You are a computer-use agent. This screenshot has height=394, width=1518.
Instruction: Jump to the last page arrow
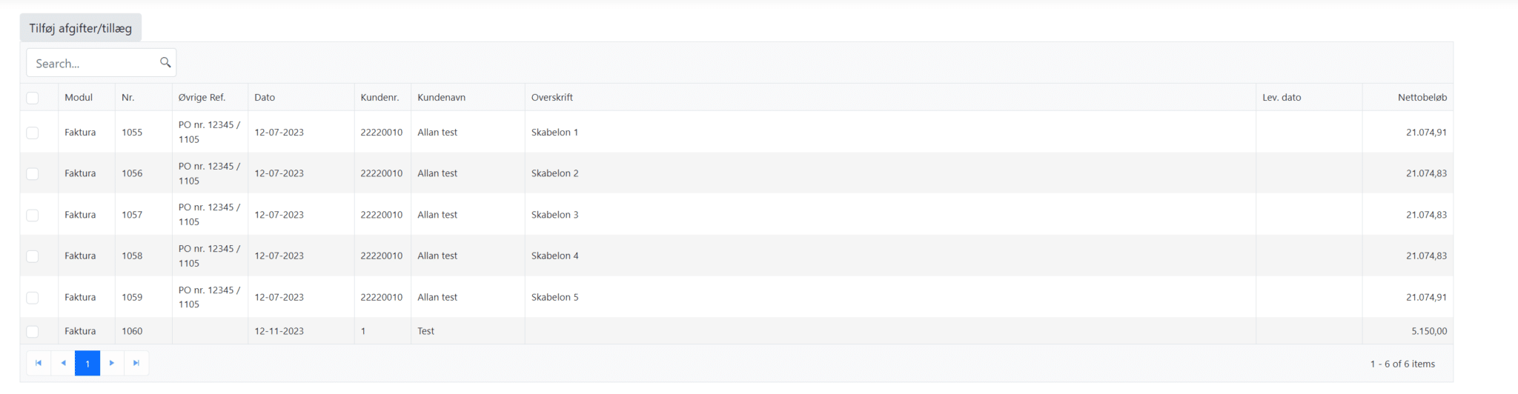(136, 363)
